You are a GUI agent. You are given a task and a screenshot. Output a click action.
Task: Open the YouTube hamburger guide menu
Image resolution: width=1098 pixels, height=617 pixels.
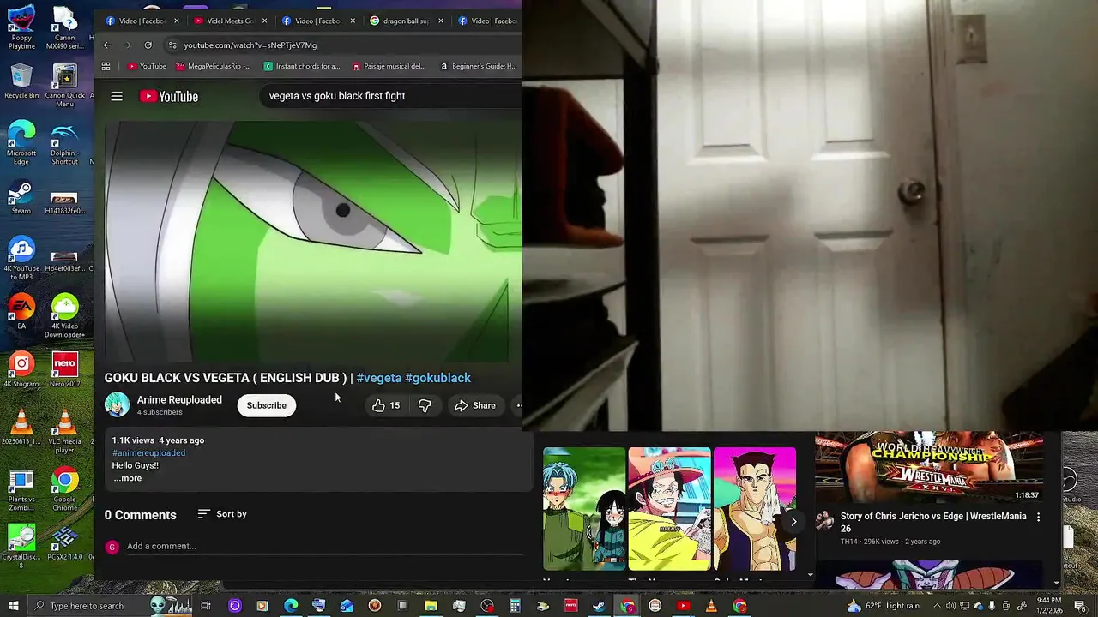(117, 96)
